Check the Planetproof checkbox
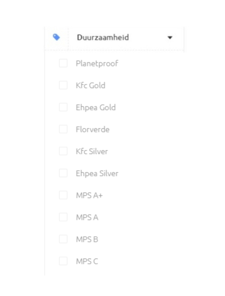 (x=63, y=63)
